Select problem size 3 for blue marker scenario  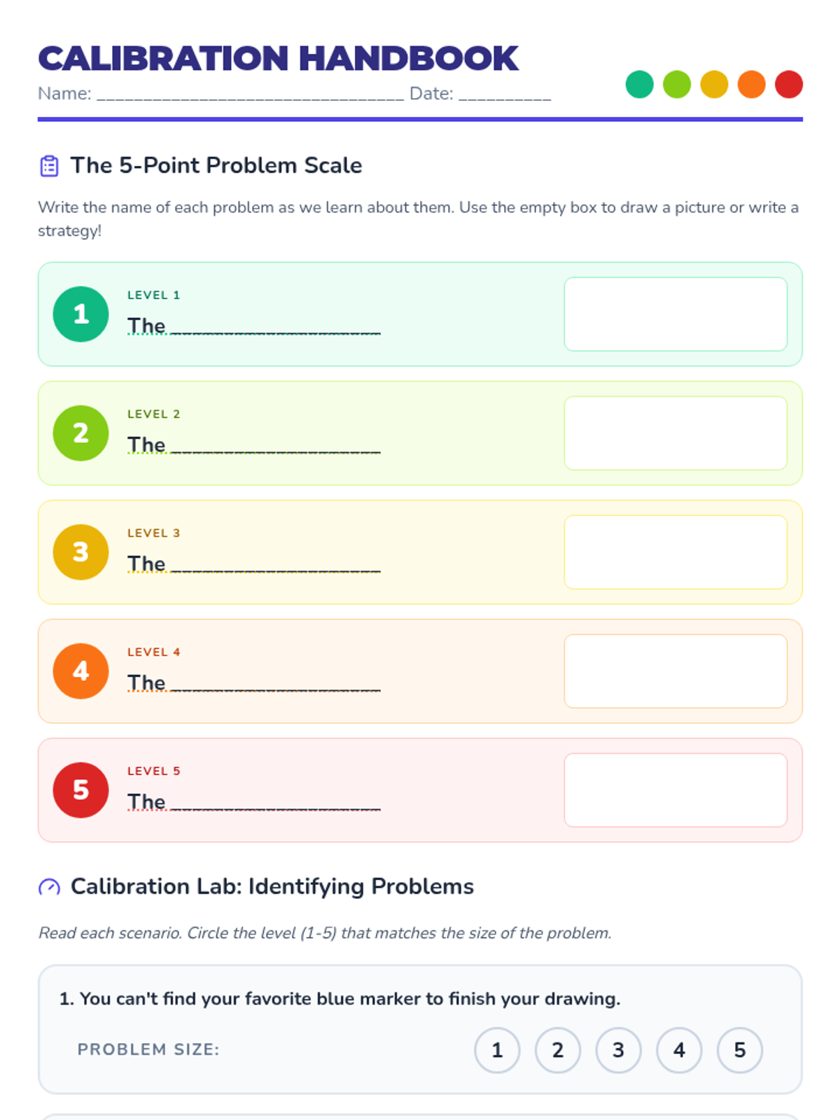click(618, 1050)
